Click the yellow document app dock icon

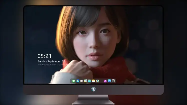(86, 81)
